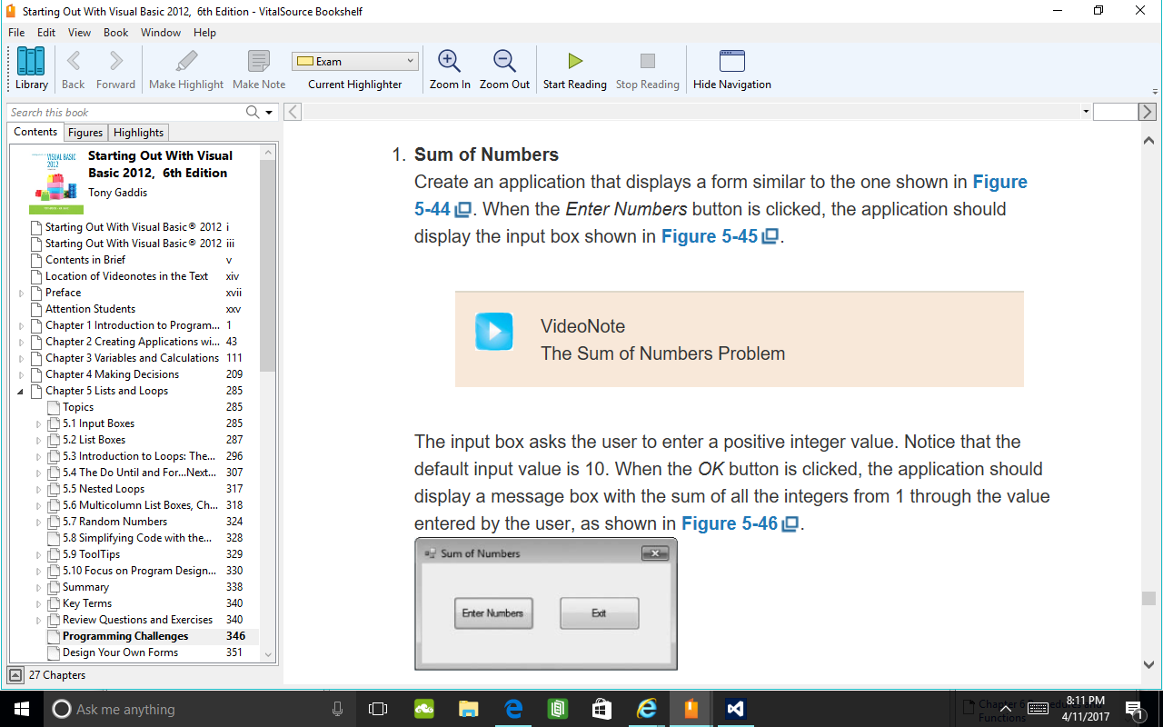Collapse Chapter 5 Lists and Loops

click(x=22, y=391)
